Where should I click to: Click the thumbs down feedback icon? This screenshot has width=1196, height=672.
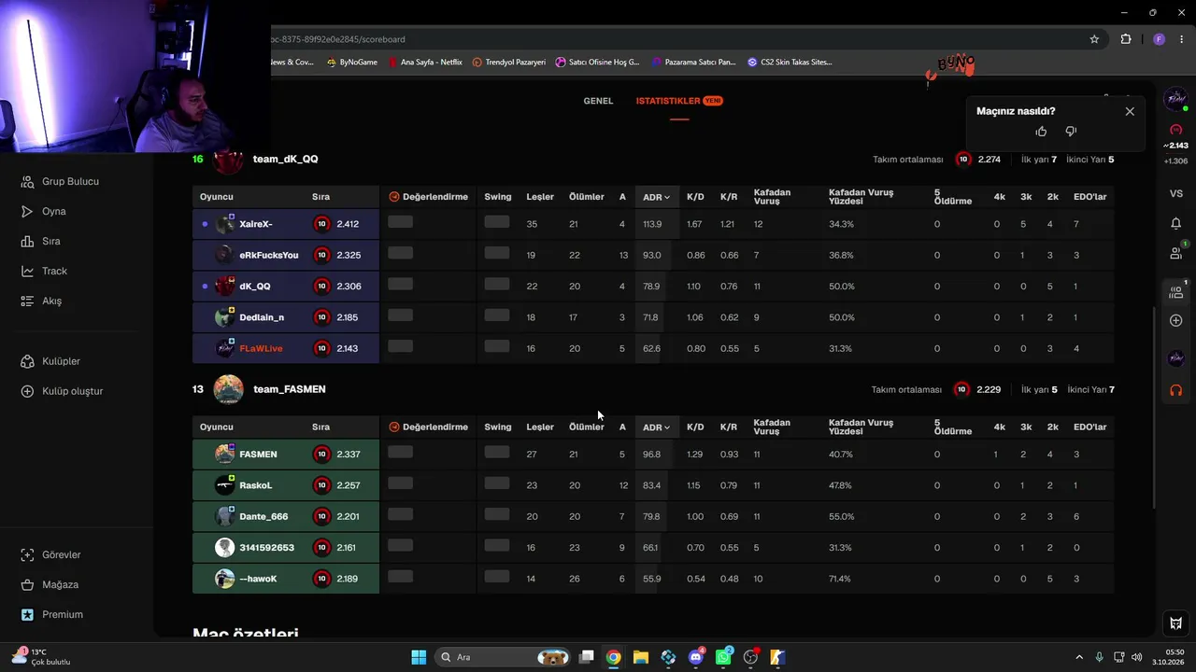[x=1071, y=132]
